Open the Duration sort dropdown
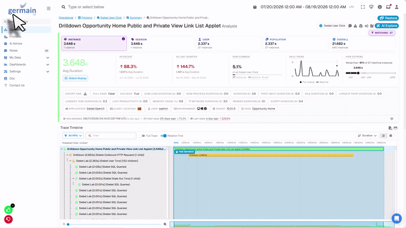406x228 pixels. (x=367, y=135)
